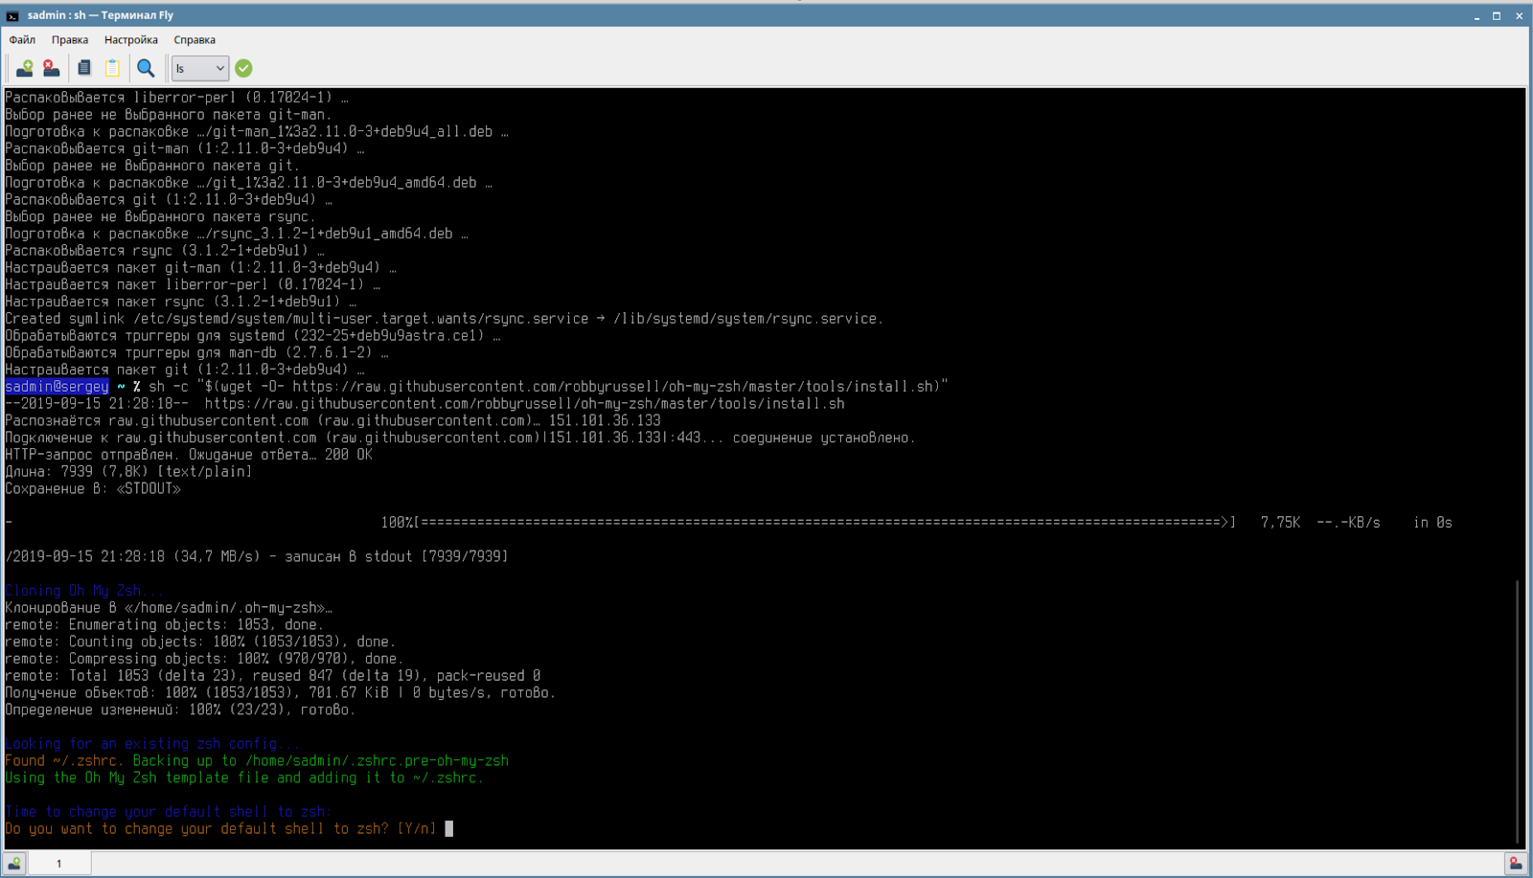
Task: Click the new tab icon in the toolbar
Action: click(24, 68)
